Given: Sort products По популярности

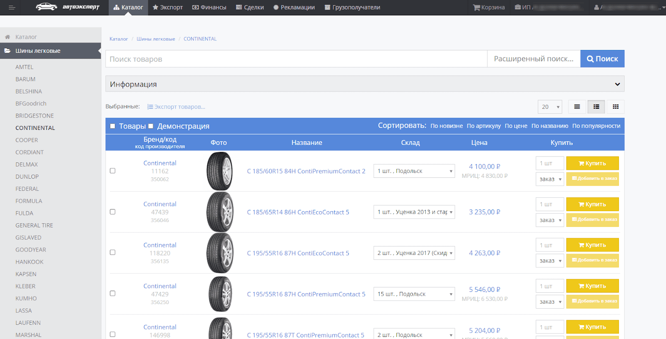Looking at the screenshot, I should (x=596, y=126).
